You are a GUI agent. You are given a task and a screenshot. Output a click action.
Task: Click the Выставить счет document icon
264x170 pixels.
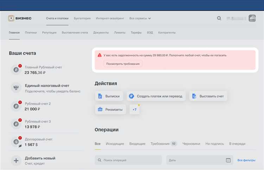[194, 96]
